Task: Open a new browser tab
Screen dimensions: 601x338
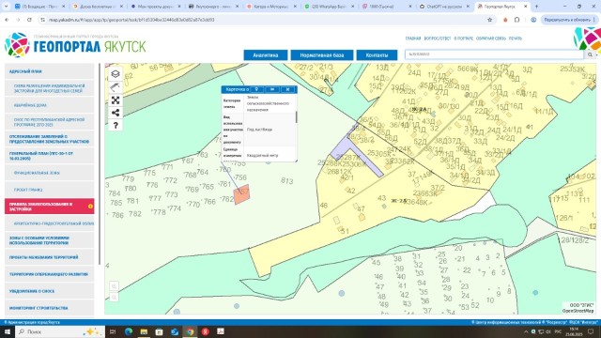Action: [536, 7]
